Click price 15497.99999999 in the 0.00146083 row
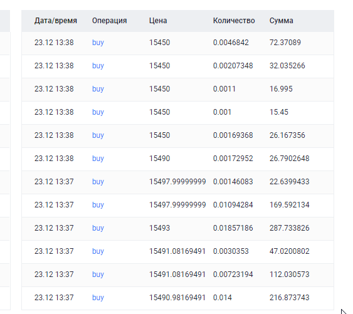353x314 pixels. tap(177, 182)
